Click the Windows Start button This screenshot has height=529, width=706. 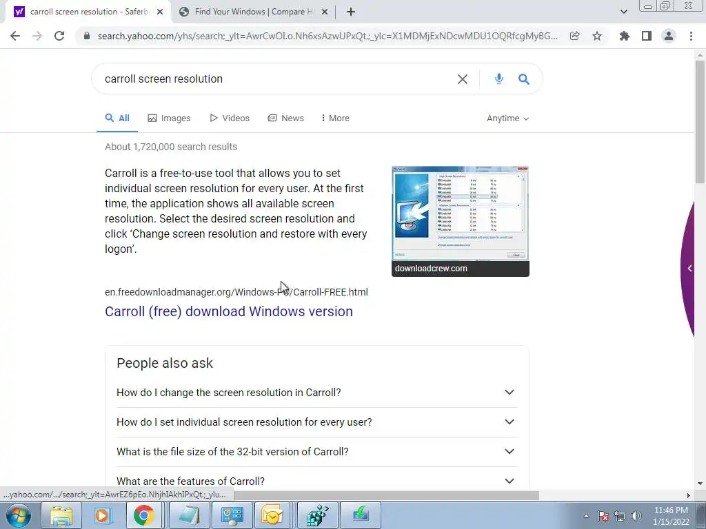click(x=19, y=515)
